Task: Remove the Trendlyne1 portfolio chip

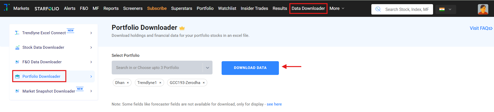Action: pyautogui.click(x=160, y=83)
